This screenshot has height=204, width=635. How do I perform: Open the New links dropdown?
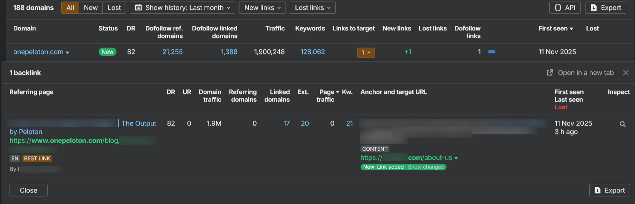(x=262, y=8)
